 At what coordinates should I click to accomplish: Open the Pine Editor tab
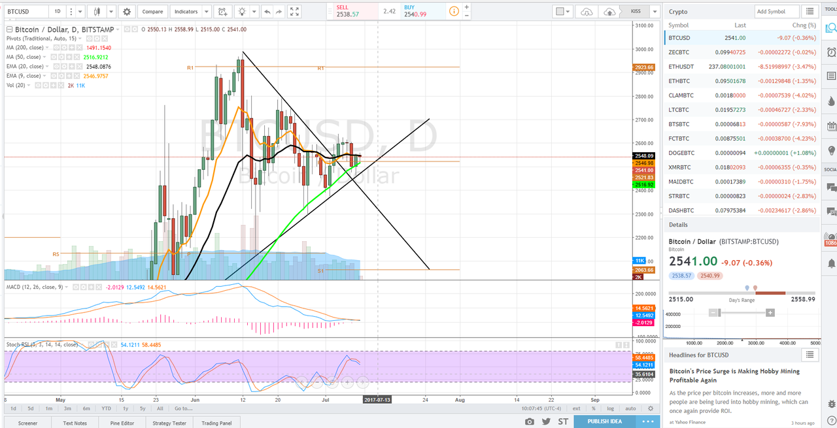click(122, 423)
